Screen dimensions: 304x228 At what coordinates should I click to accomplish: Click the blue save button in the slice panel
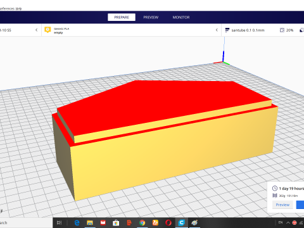tap(300, 205)
